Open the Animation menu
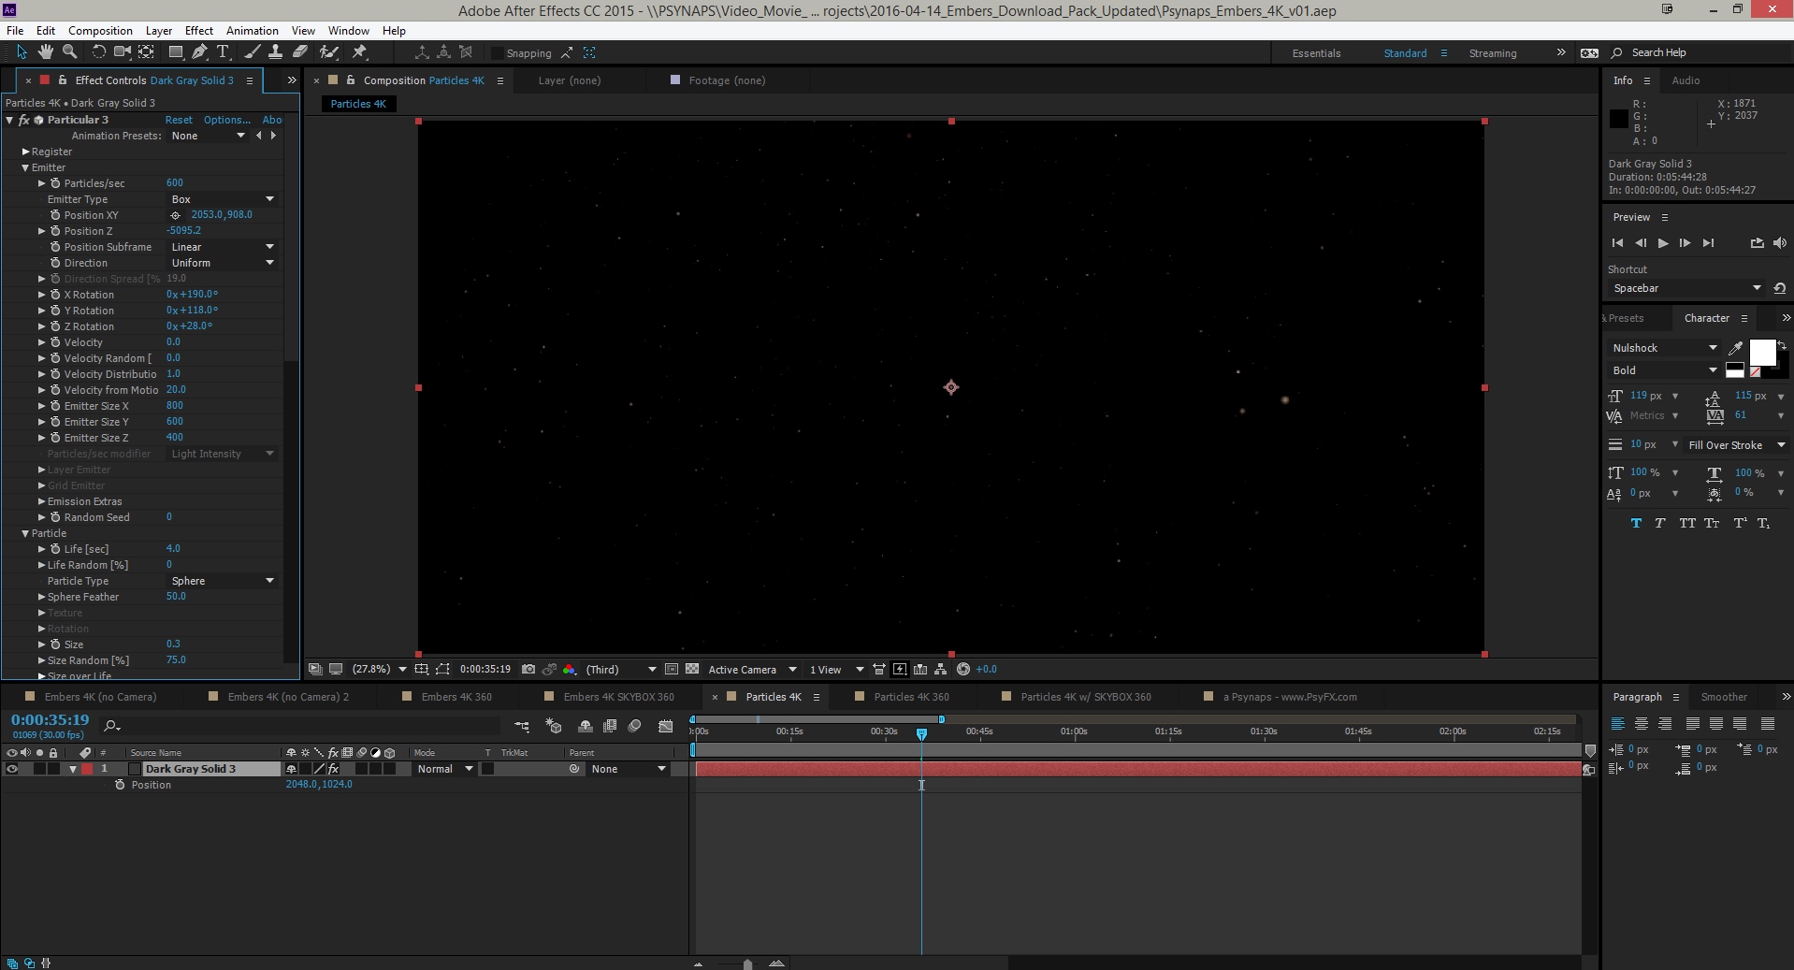 click(252, 31)
